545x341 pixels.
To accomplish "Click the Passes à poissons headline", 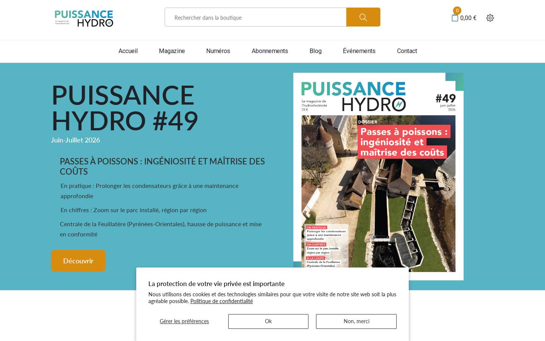I will (x=162, y=166).
